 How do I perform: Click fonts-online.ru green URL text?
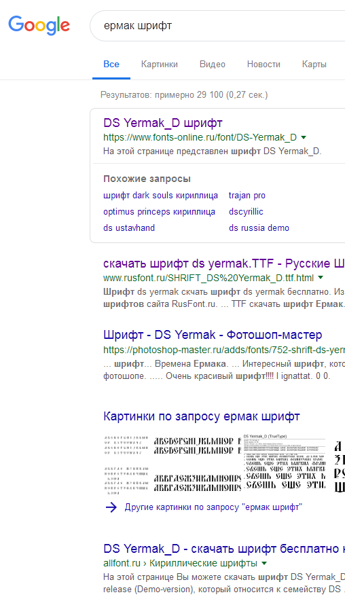(200, 137)
